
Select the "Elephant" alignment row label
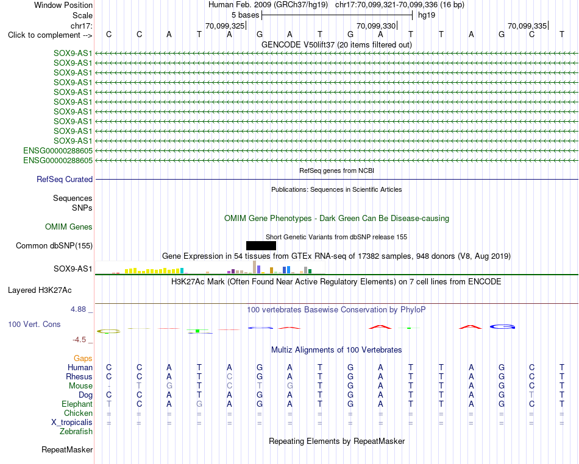click(x=77, y=404)
